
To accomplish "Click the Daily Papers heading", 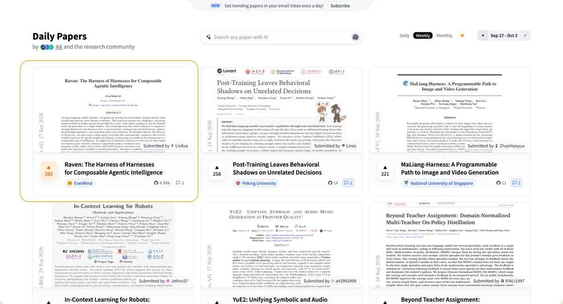I will [x=60, y=37].
